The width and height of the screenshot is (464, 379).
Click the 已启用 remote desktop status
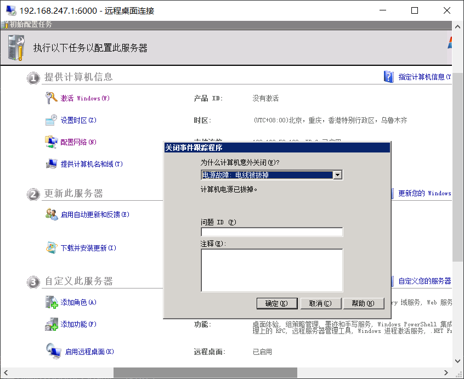262,352
